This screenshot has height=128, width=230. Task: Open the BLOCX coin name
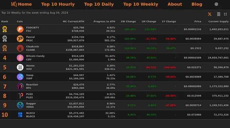pos(30,115)
